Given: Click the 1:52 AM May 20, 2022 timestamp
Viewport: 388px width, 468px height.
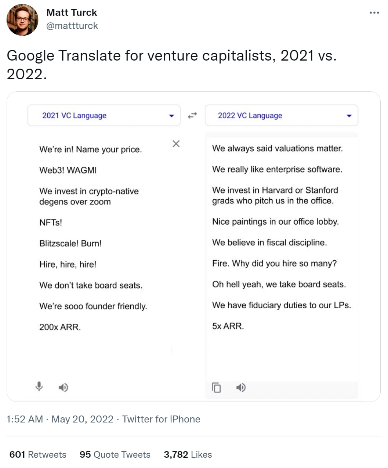Looking at the screenshot, I should pyautogui.click(x=60, y=419).
